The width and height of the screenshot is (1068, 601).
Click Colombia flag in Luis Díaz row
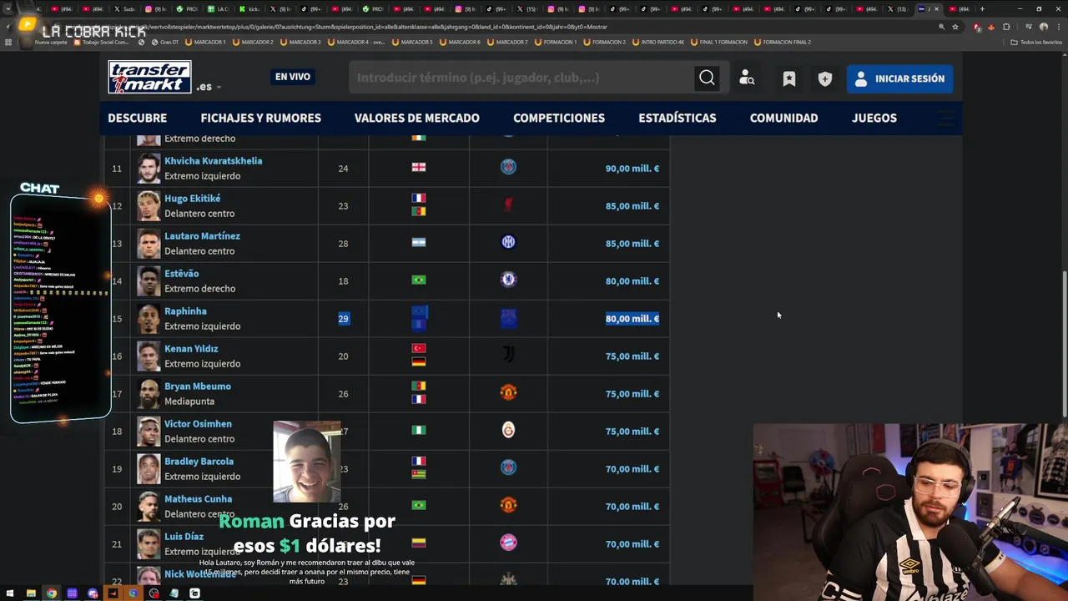click(419, 543)
